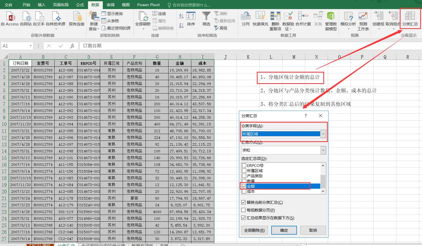Viewport: 422px width, 246px height.
Task: Click the 取消 (Cancel) button
Action: 313,230
